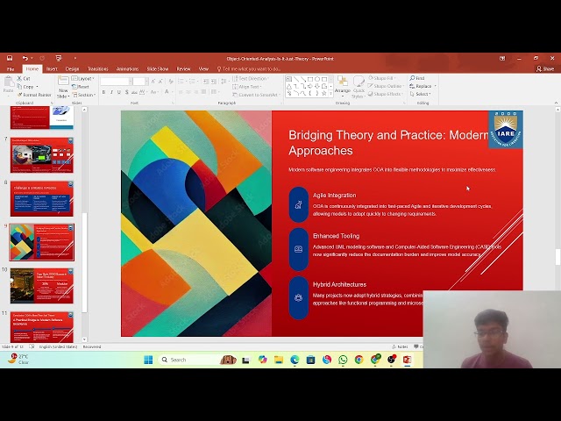This screenshot has height=421, width=561.
Task: Activate Format Painter
Action: (x=34, y=95)
